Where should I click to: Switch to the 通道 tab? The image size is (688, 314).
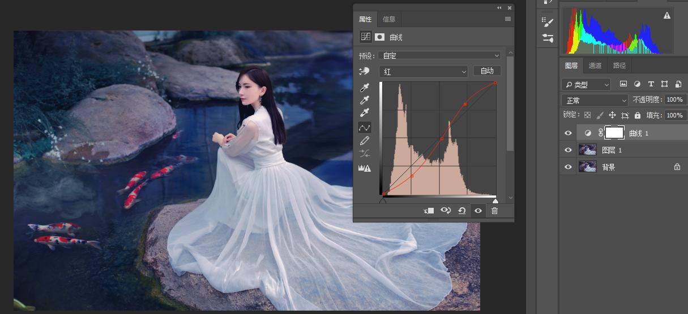click(x=595, y=66)
